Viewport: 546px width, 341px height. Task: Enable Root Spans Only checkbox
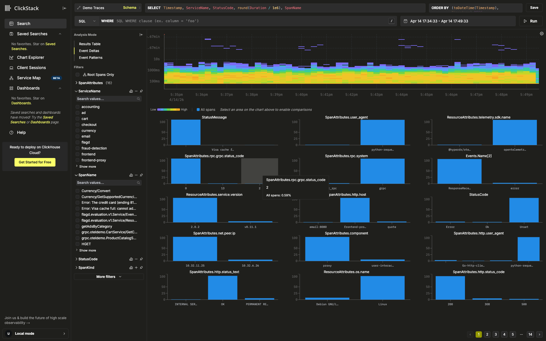click(x=77, y=75)
